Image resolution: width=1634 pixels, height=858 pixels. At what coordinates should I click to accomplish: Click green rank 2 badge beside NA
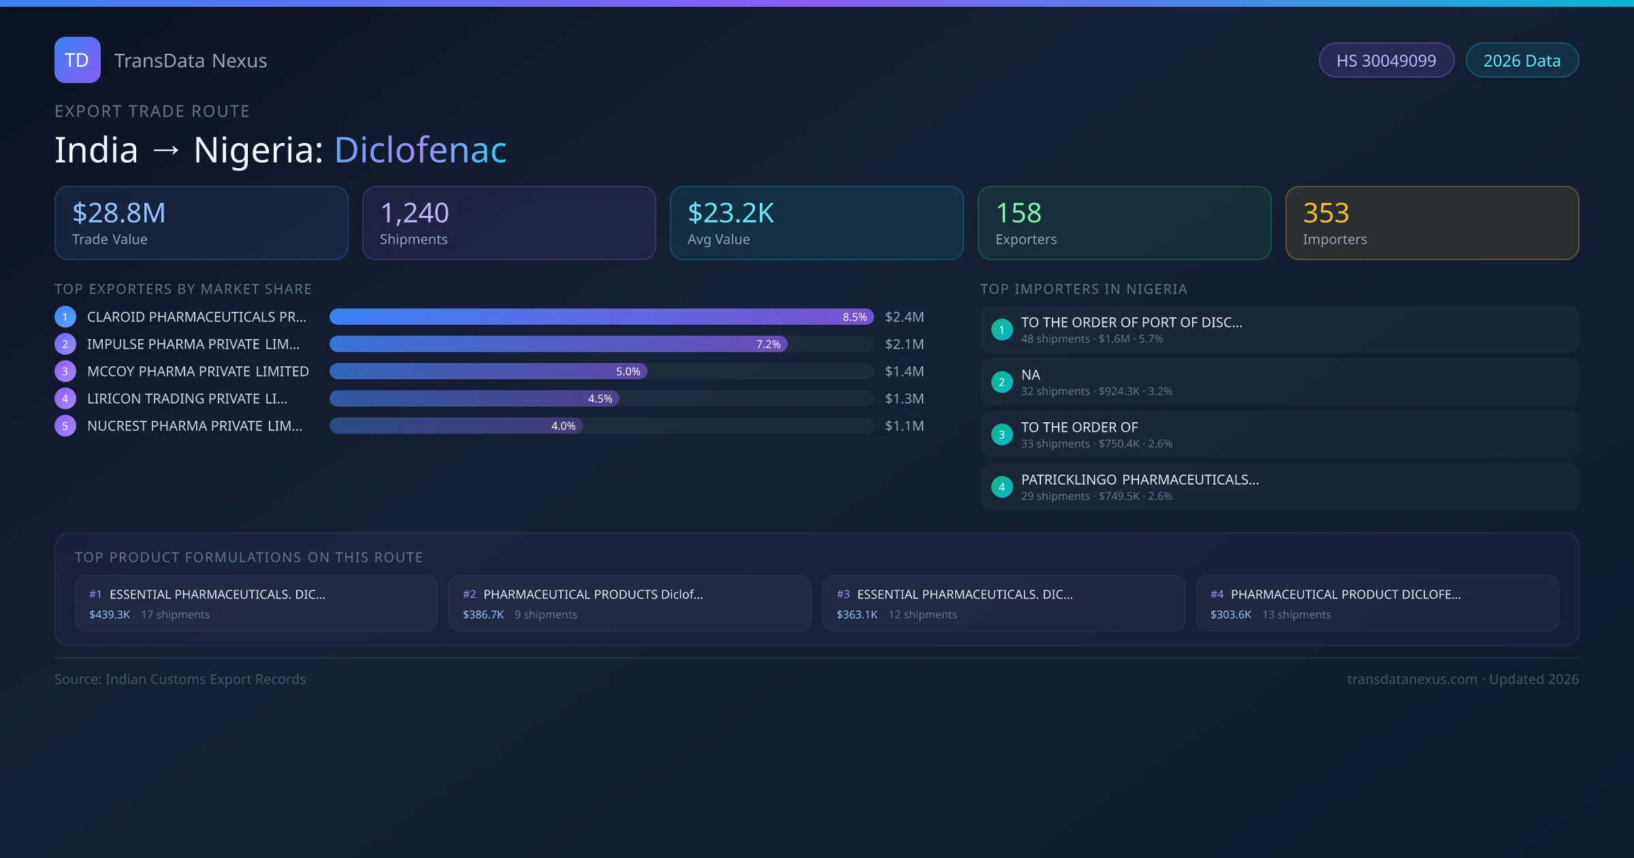pos(1002,382)
